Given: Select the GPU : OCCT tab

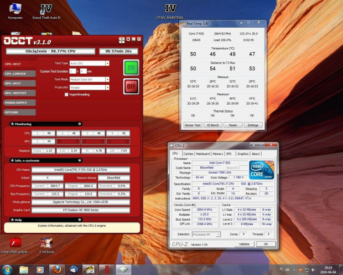Looking at the screenshot, I should pyautogui.click(x=19, y=83).
